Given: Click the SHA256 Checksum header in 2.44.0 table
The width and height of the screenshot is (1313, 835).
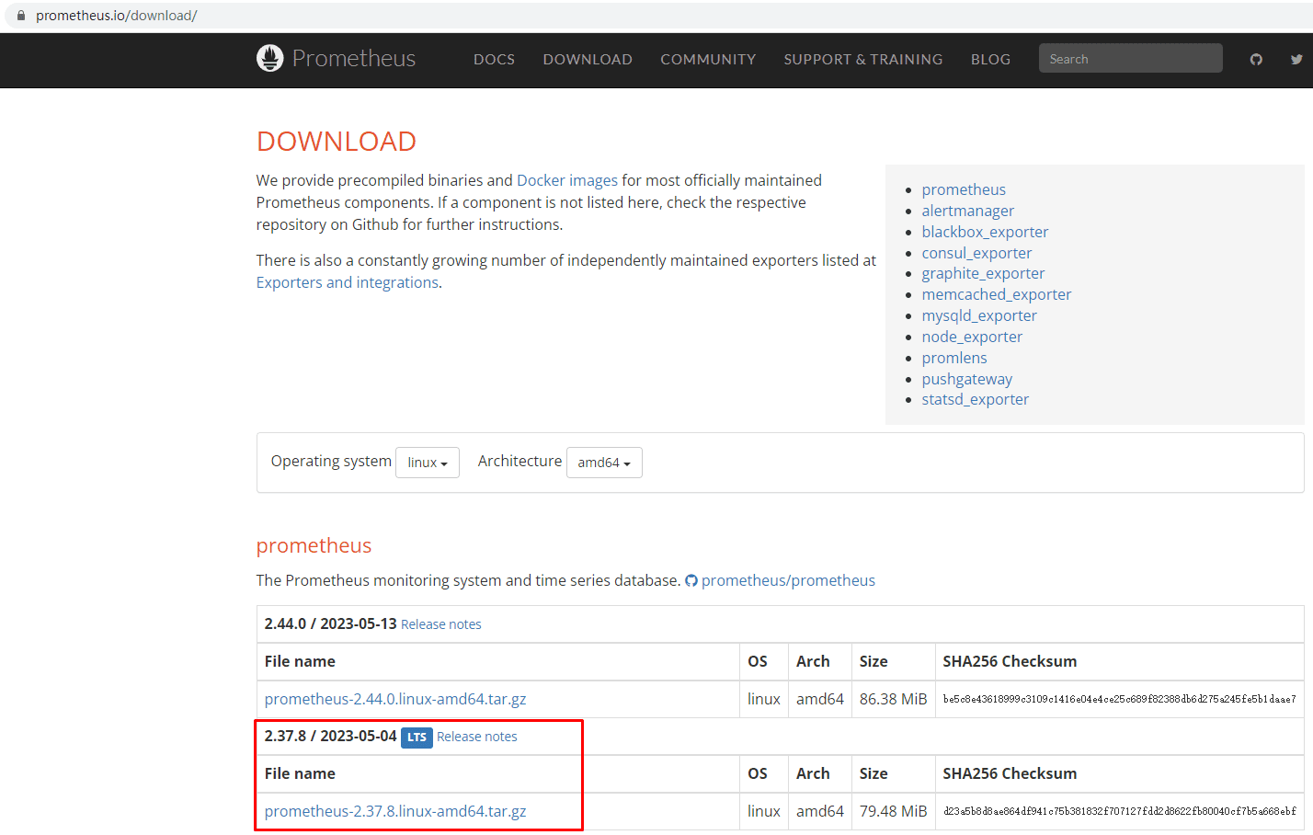Looking at the screenshot, I should coord(1010,661).
